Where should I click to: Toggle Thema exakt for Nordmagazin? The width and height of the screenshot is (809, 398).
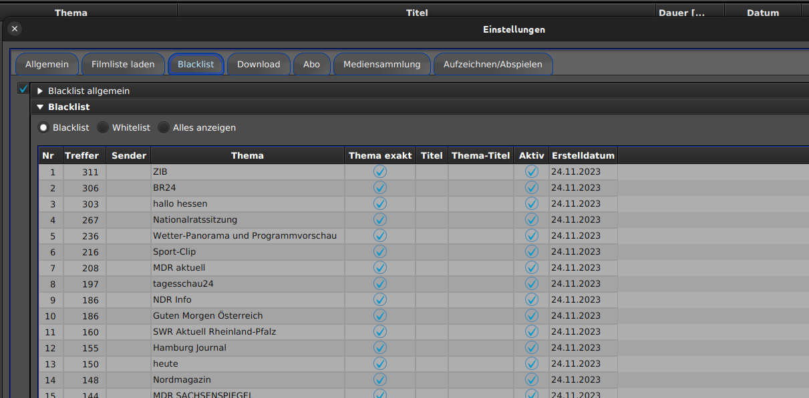[380, 379]
